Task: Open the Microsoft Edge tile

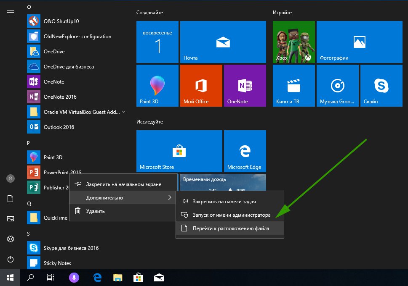Action: pyautogui.click(x=245, y=151)
